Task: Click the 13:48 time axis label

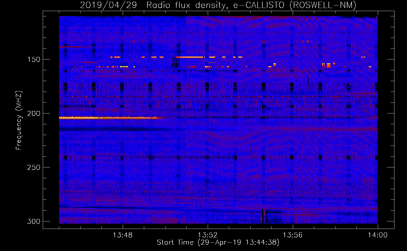Action: click(123, 235)
